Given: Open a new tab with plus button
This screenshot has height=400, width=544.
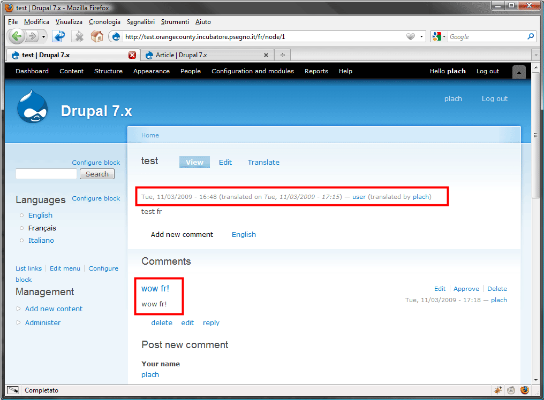Looking at the screenshot, I should tap(282, 55).
